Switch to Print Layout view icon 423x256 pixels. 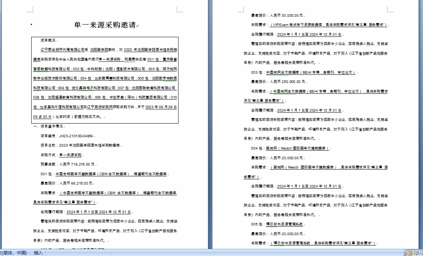pyautogui.click(x=410, y=253)
